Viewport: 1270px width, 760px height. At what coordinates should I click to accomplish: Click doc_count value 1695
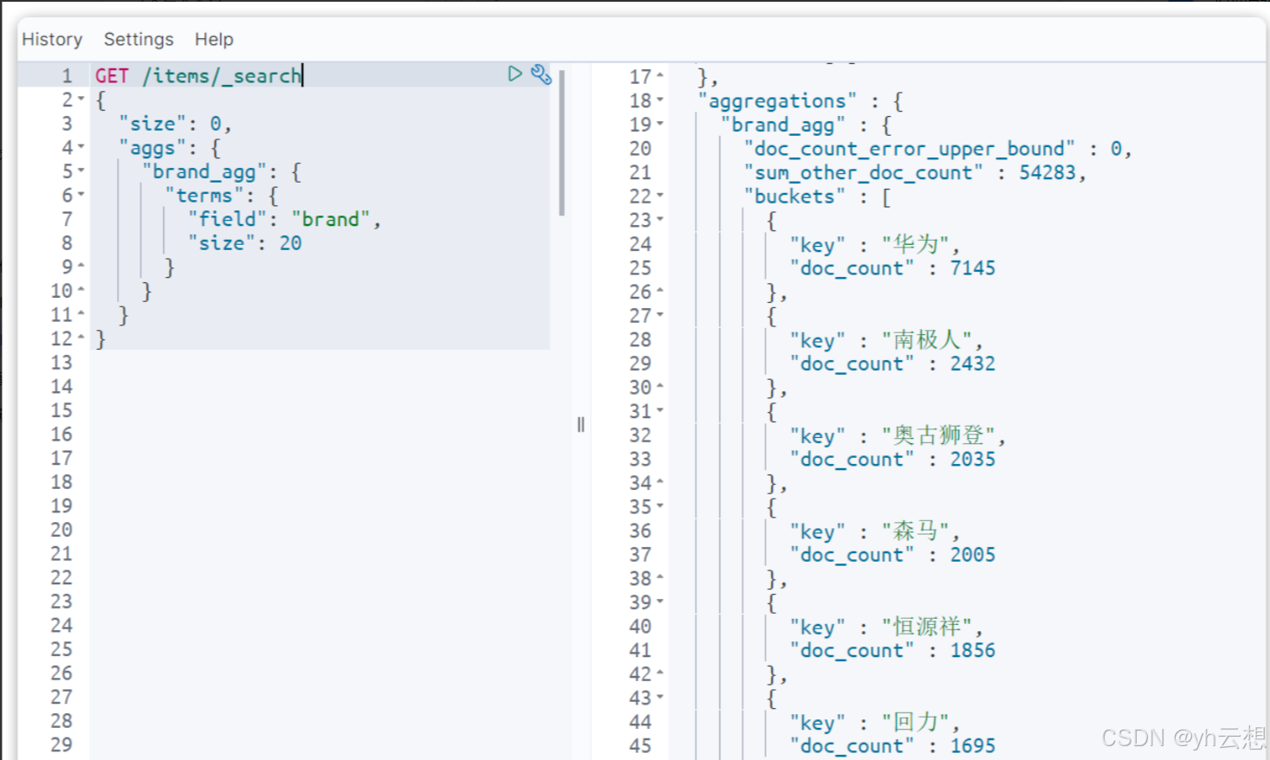tap(973, 745)
